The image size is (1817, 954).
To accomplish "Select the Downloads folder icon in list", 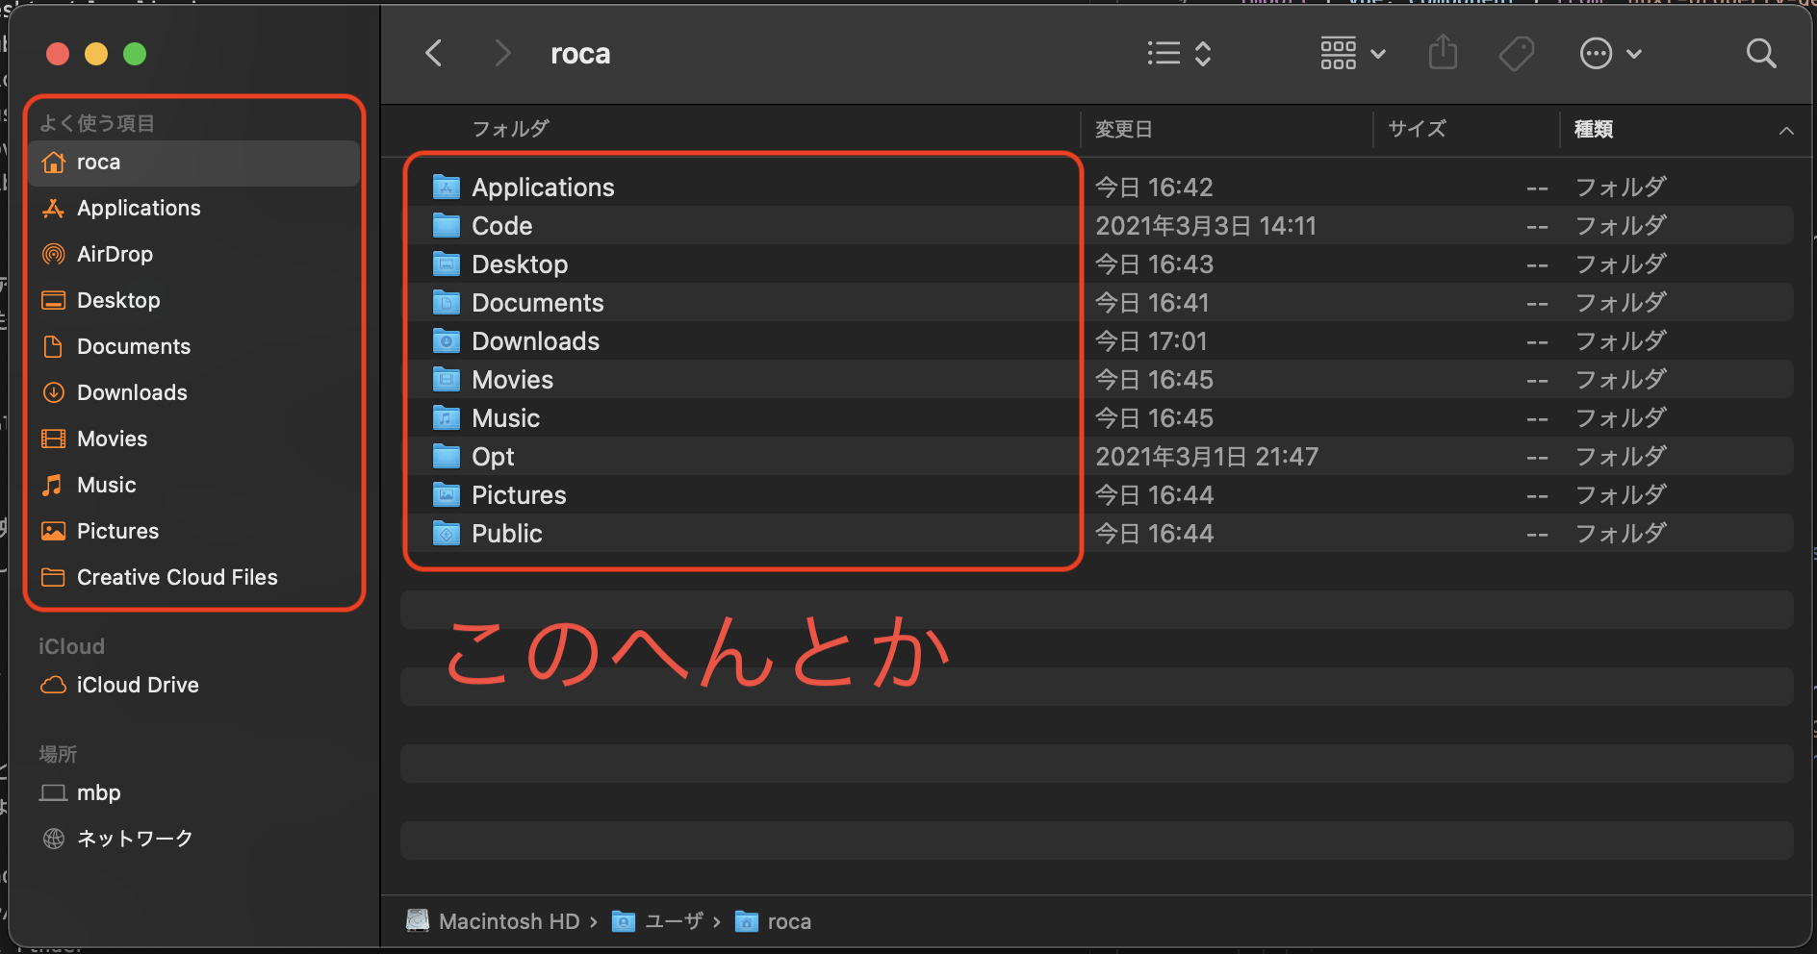I will (x=446, y=340).
